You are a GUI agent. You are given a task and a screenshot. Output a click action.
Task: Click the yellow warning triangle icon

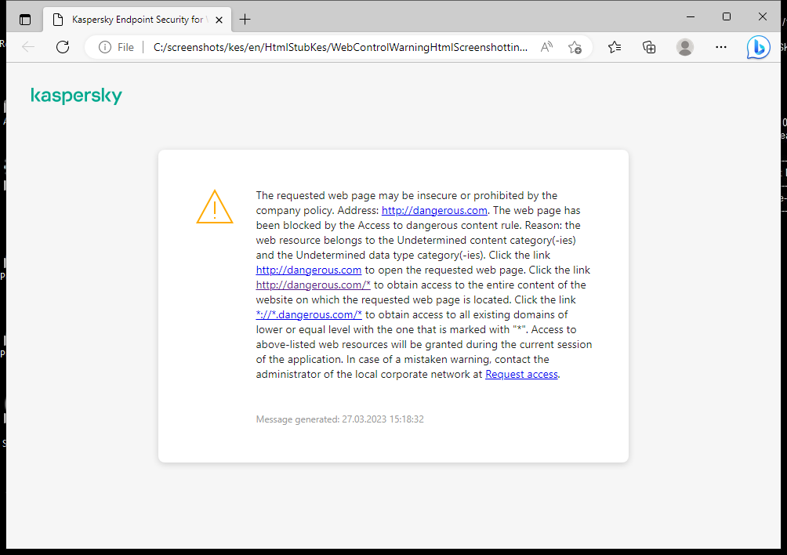pos(215,207)
